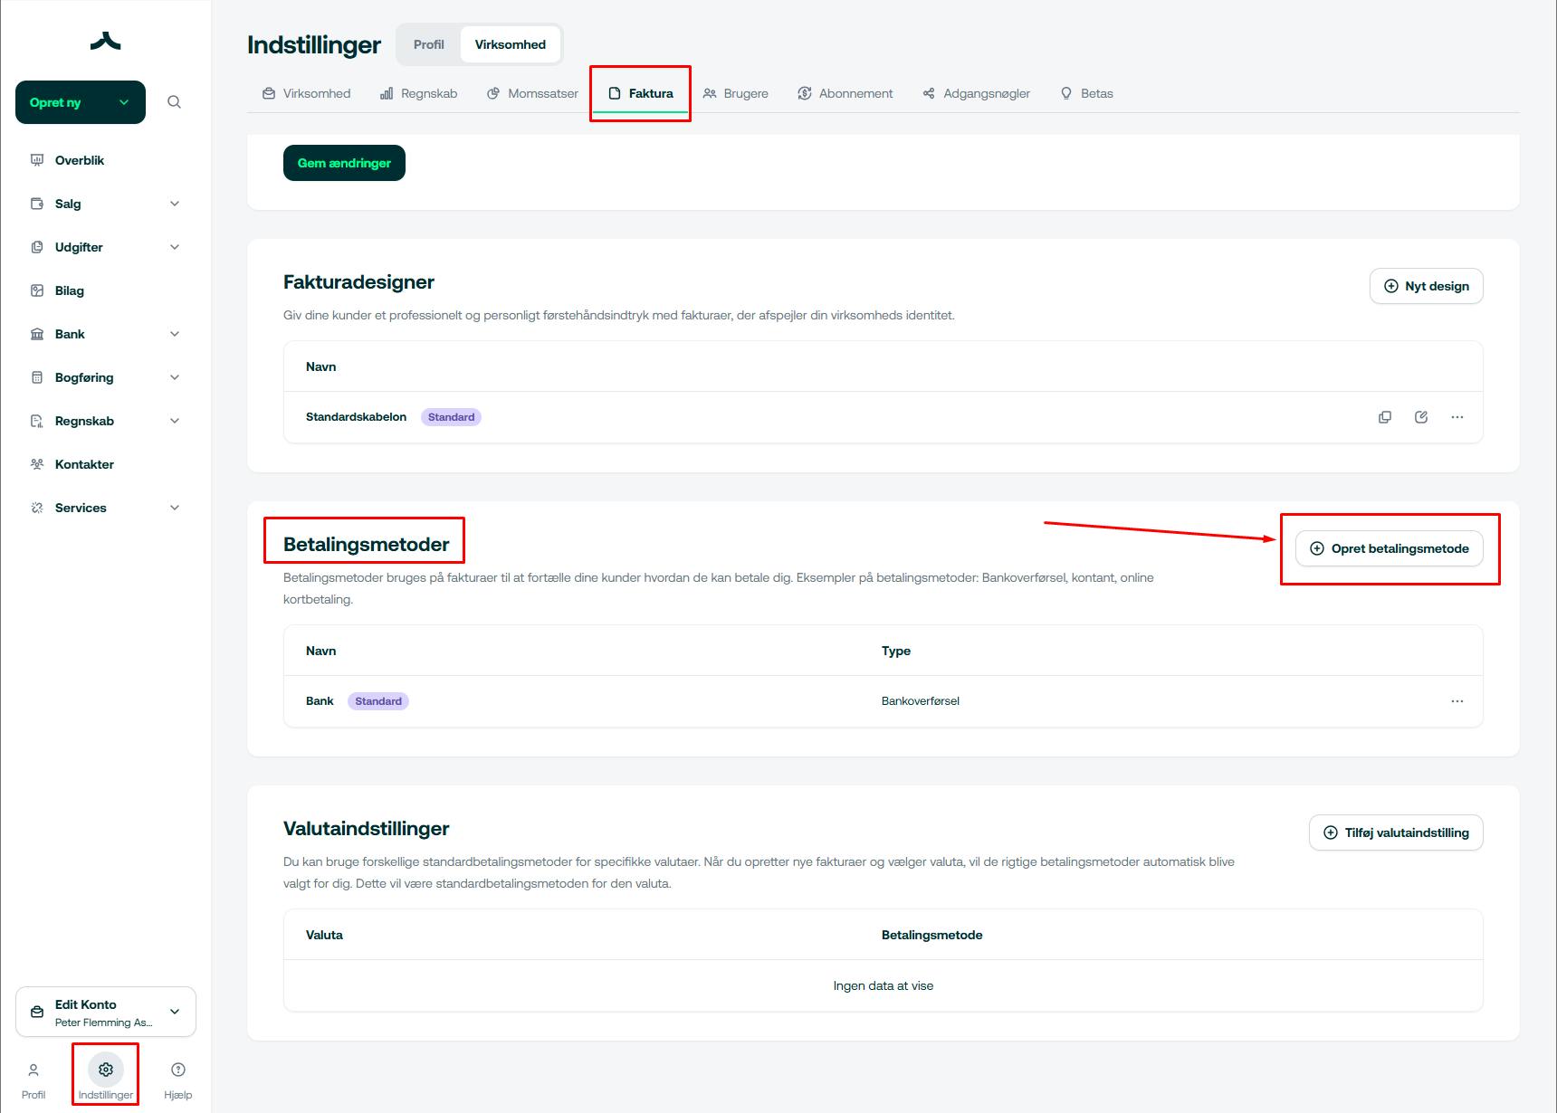Switch to the Momssatser tab

click(532, 93)
